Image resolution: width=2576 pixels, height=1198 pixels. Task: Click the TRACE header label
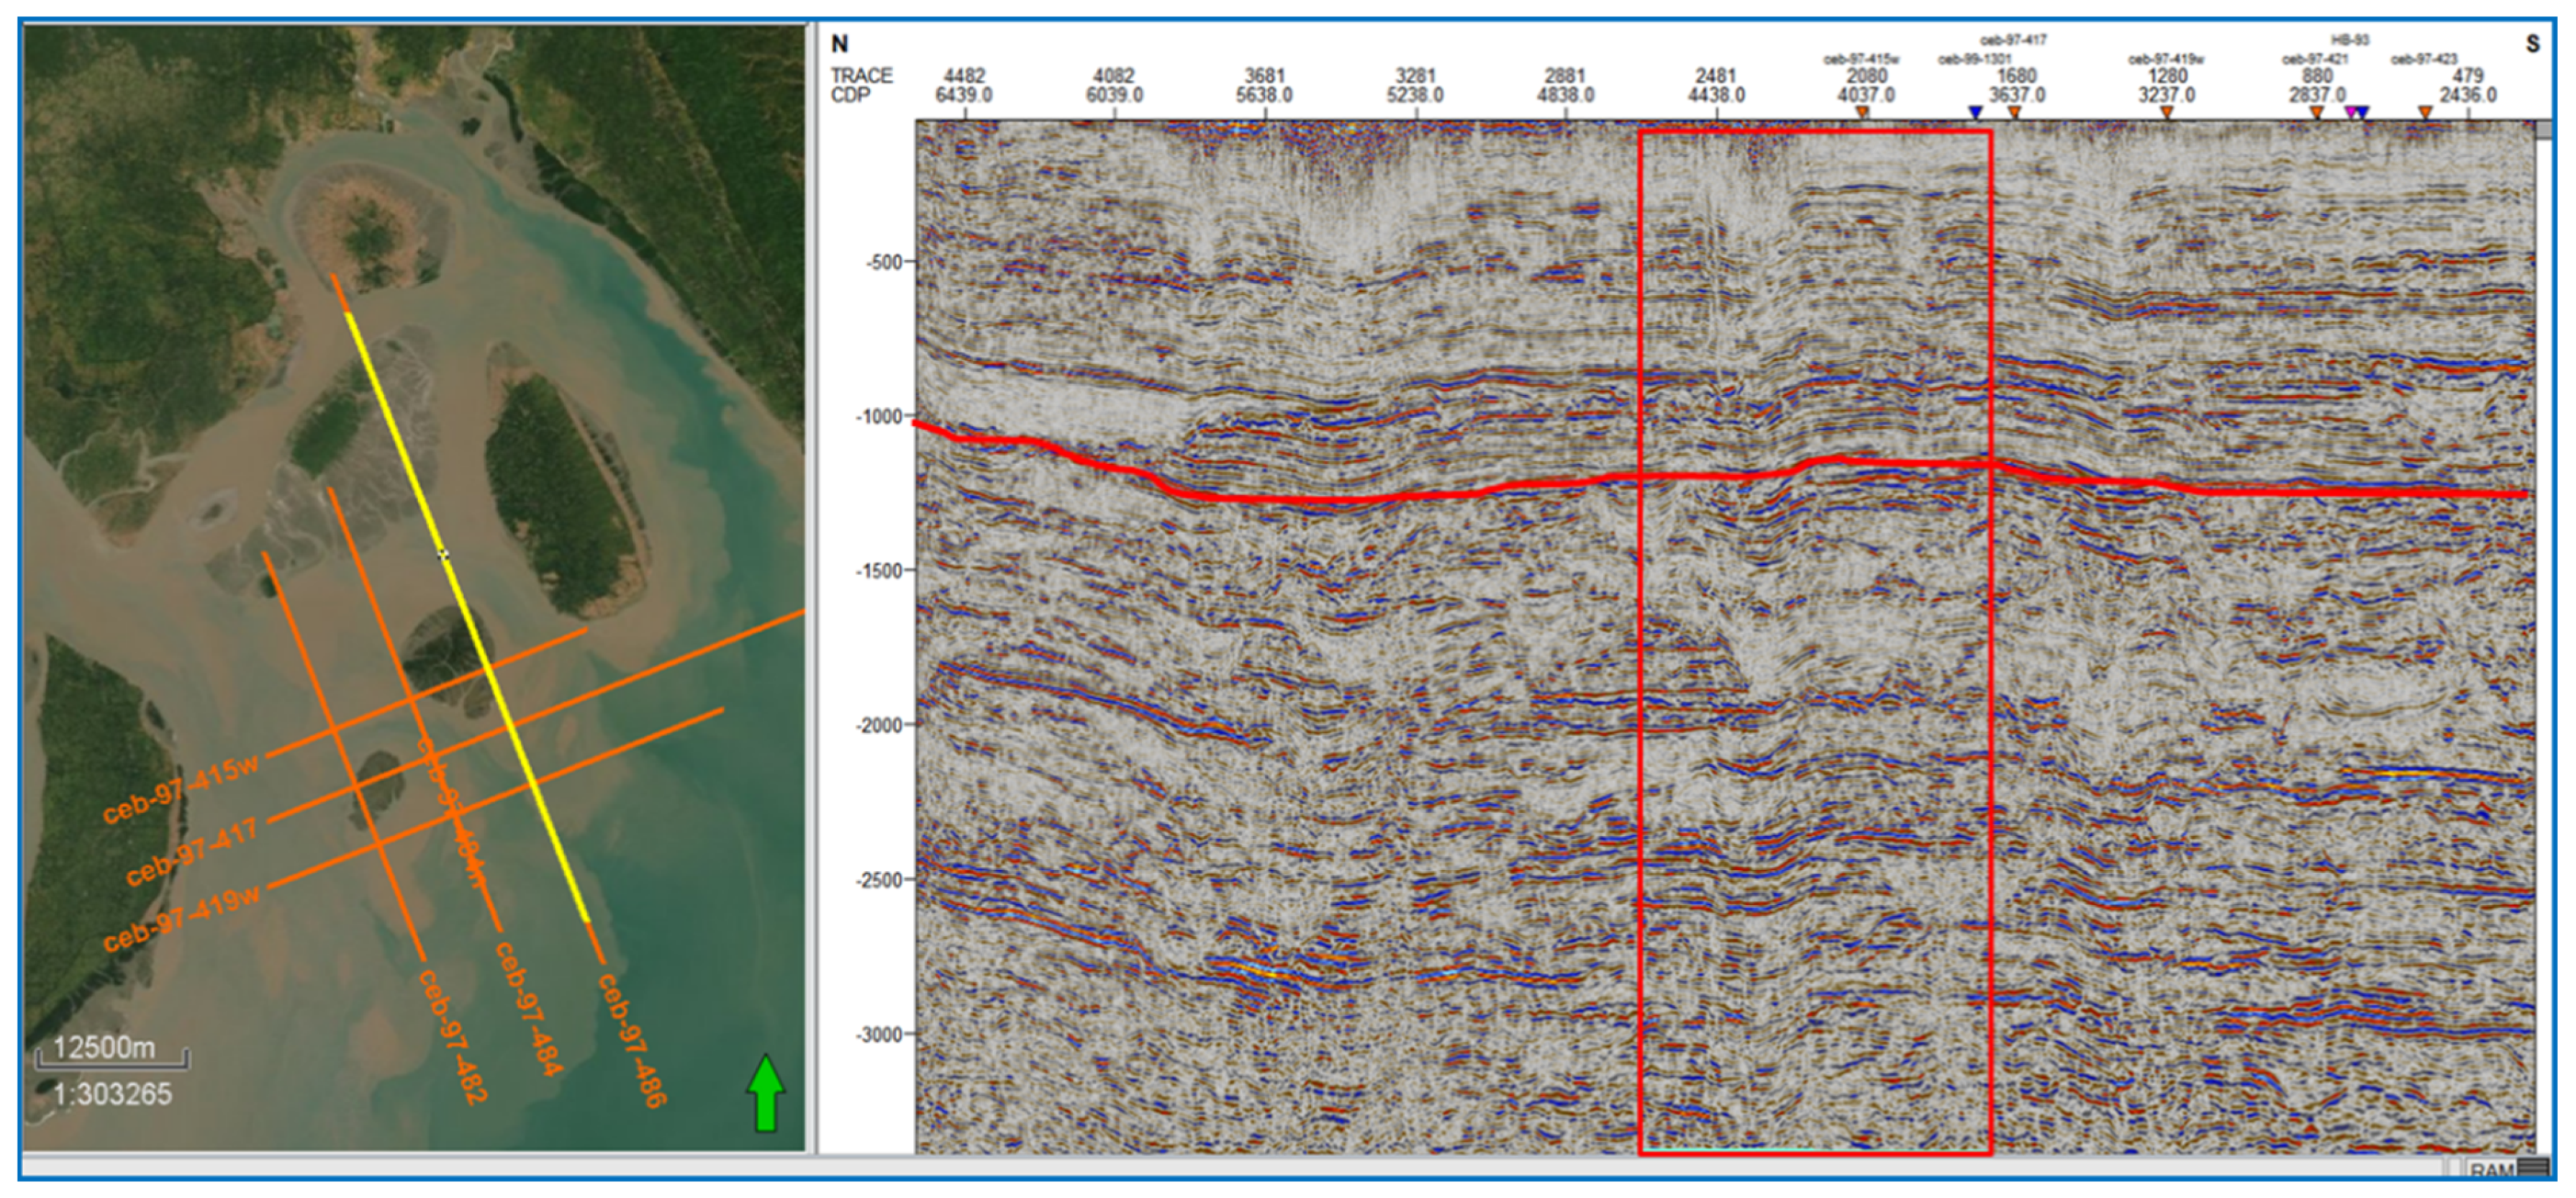coord(861,76)
